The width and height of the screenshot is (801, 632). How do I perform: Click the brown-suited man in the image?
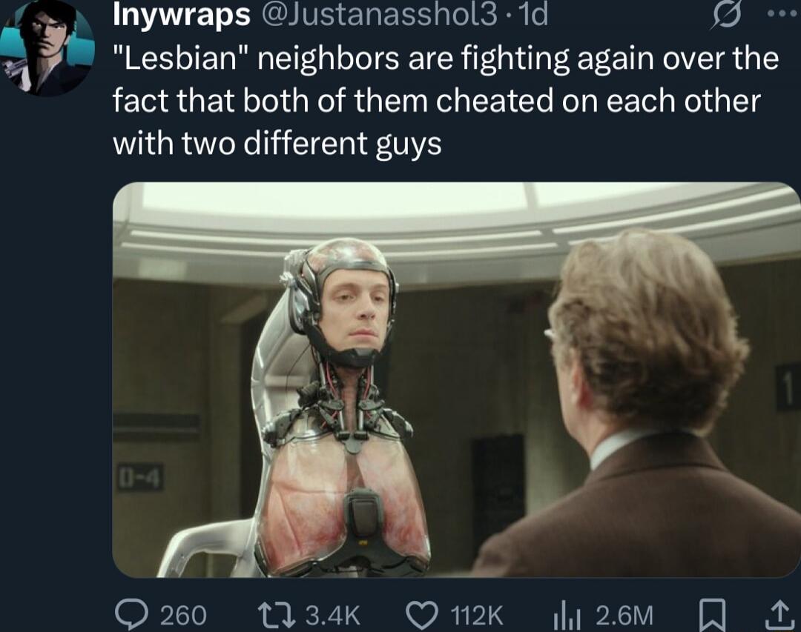639,403
